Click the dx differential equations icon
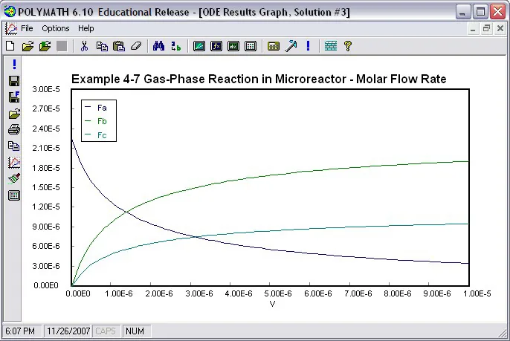Image resolution: width=510 pixels, height=341 pixels. 233,46
